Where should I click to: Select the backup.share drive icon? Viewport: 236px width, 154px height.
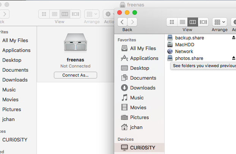point(170,38)
